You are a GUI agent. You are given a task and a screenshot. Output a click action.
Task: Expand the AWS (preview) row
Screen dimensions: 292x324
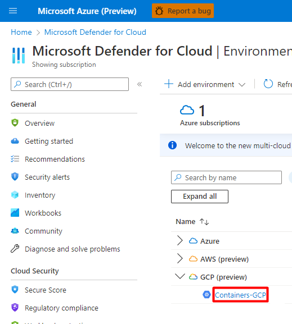(179, 259)
